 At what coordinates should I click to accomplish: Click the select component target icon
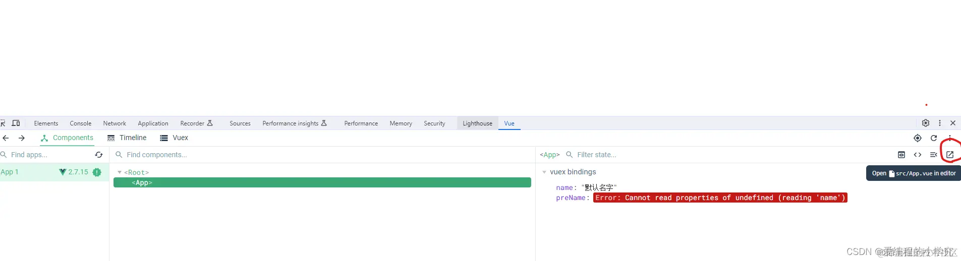pos(918,138)
